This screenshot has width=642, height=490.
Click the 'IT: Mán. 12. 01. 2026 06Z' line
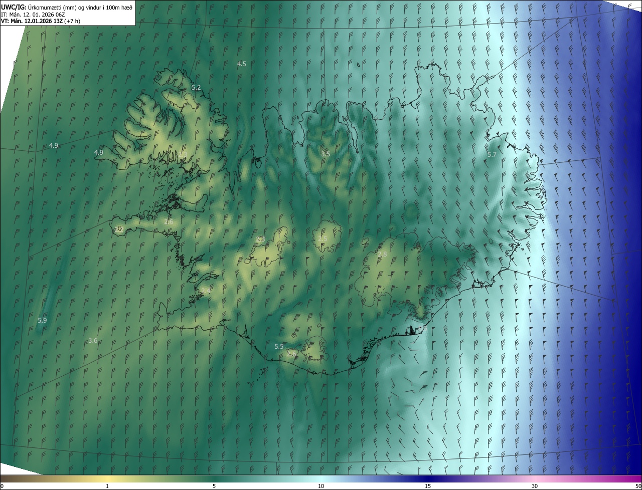click(x=33, y=15)
